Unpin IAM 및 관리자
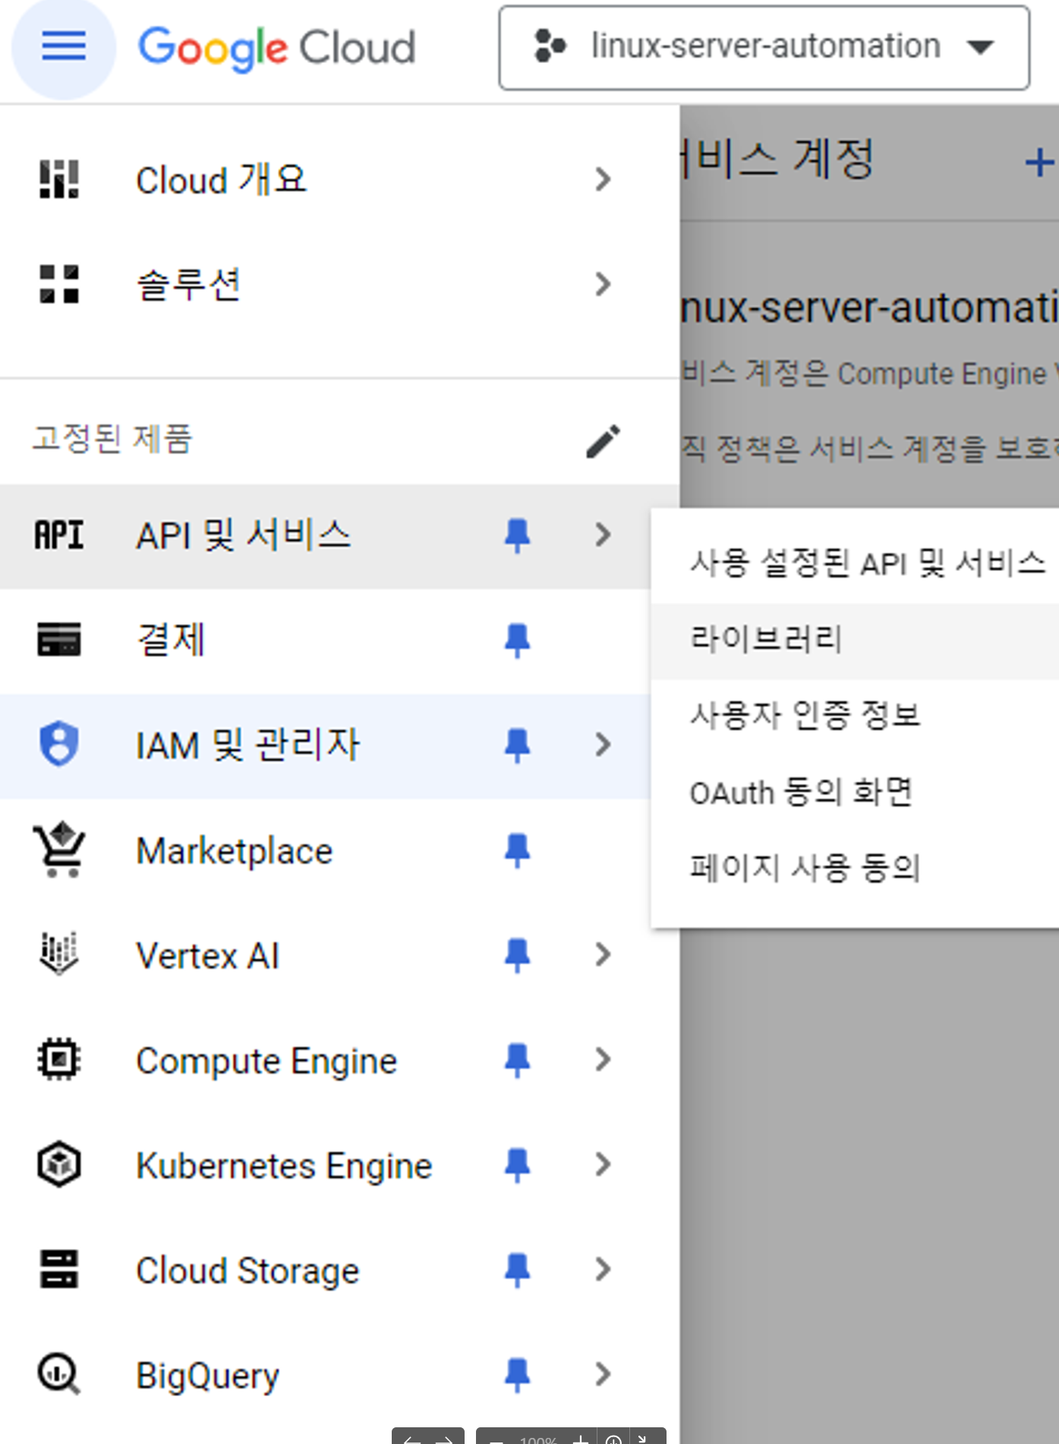This screenshot has height=1444, width=1059. coord(517,745)
